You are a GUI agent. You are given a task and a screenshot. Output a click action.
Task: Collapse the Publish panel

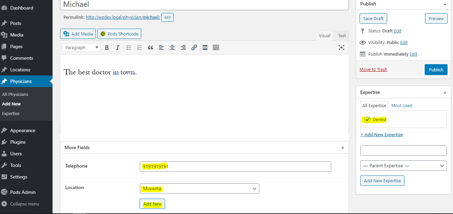445,4
